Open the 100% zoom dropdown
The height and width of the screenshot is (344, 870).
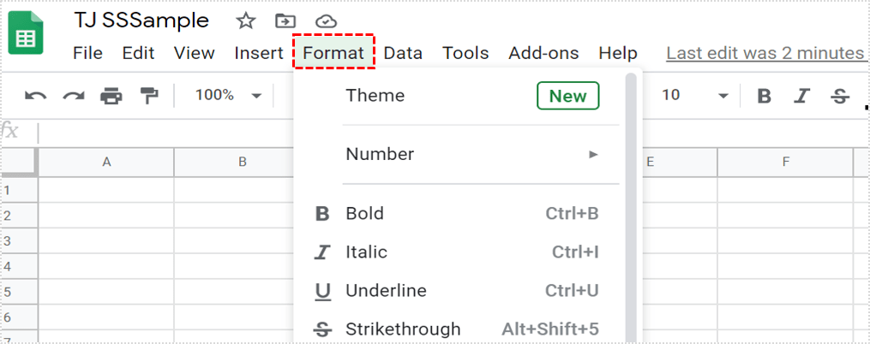coord(228,95)
